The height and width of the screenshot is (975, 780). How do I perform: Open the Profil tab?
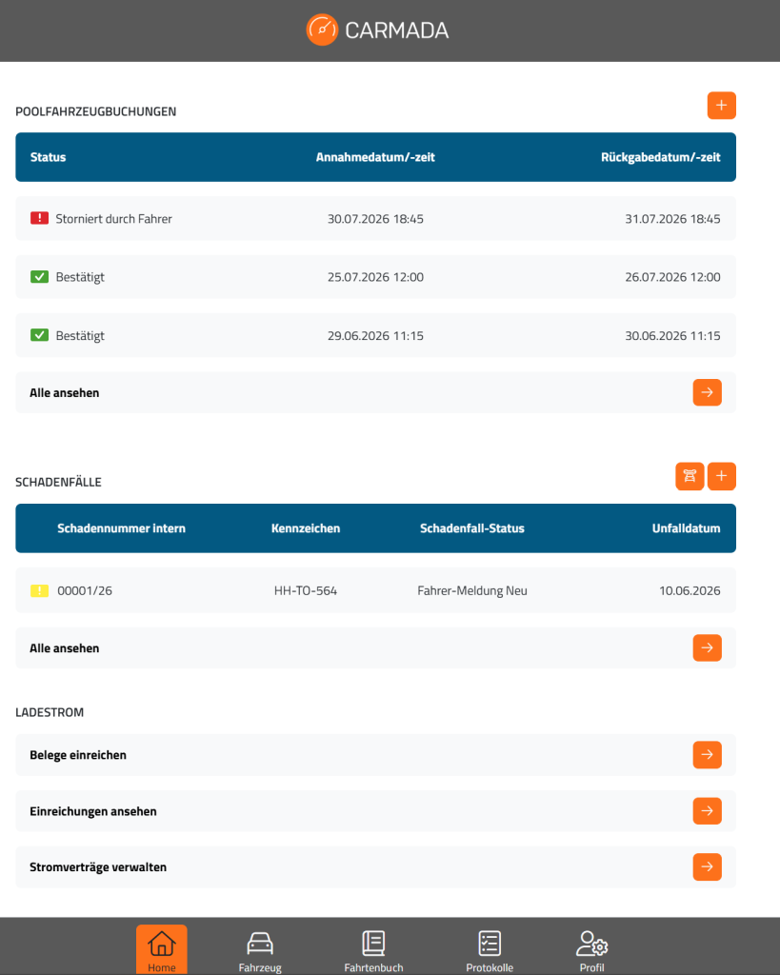pyautogui.click(x=591, y=951)
